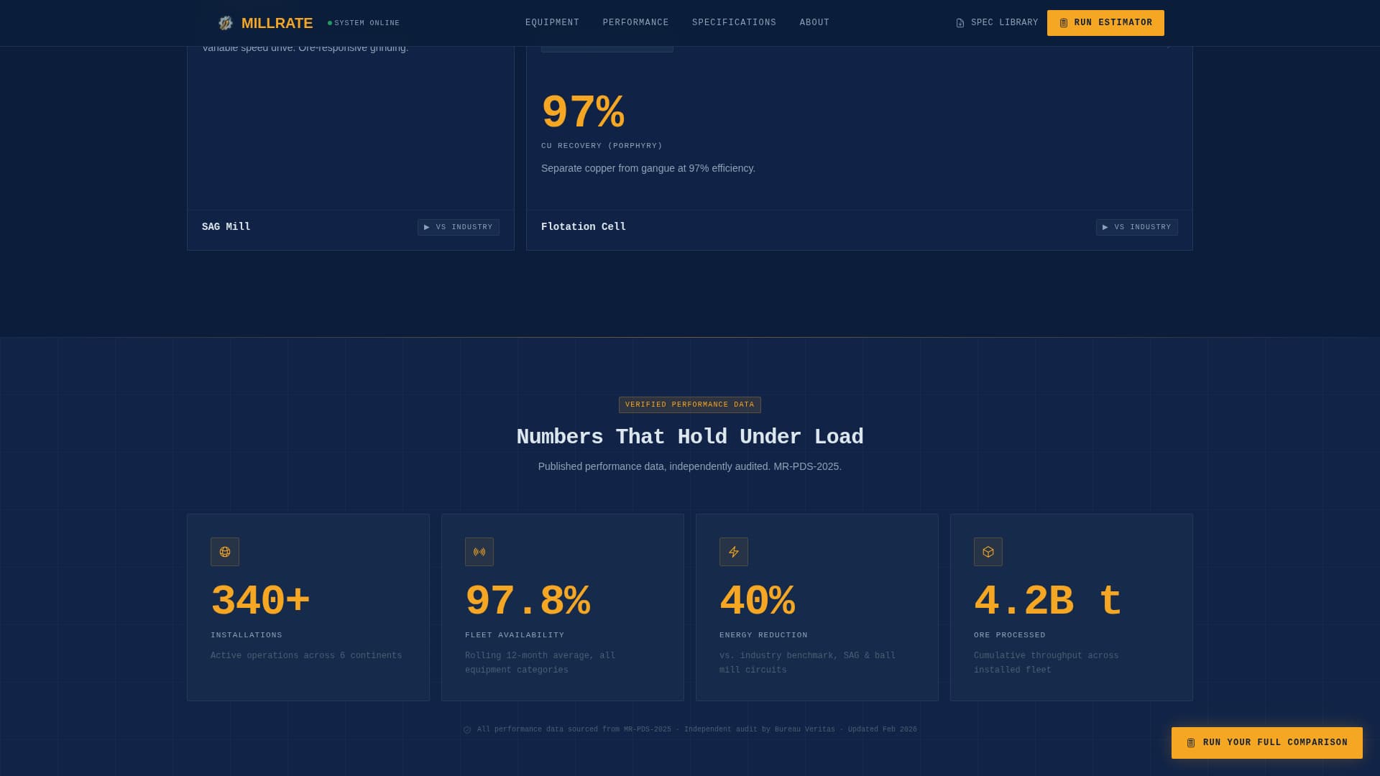Click 'Separate copper from gangue' description text
Image resolution: width=1380 pixels, height=776 pixels.
[648, 168]
